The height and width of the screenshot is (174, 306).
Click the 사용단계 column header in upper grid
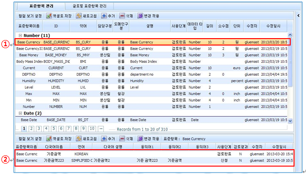(178, 26)
